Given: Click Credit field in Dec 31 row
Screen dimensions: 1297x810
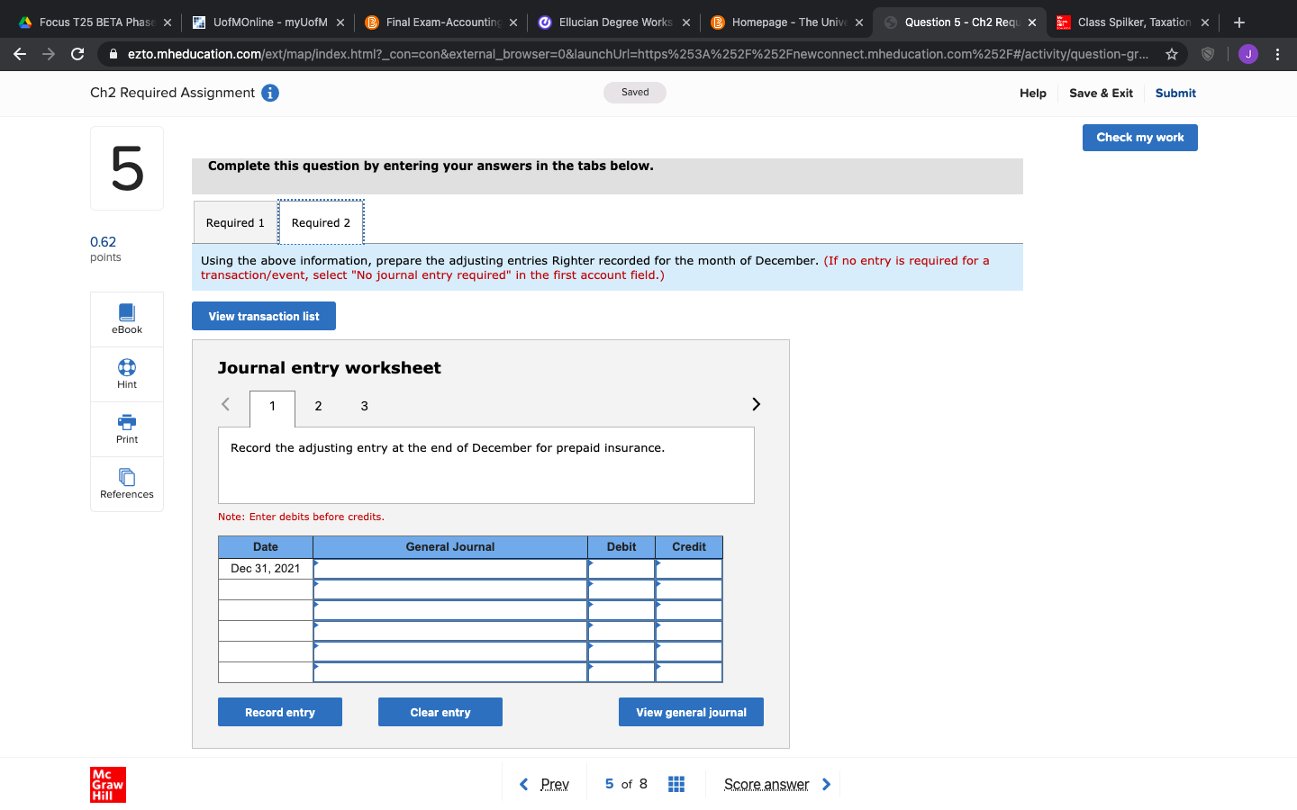Looking at the screenshot, I should pos(689,569).
